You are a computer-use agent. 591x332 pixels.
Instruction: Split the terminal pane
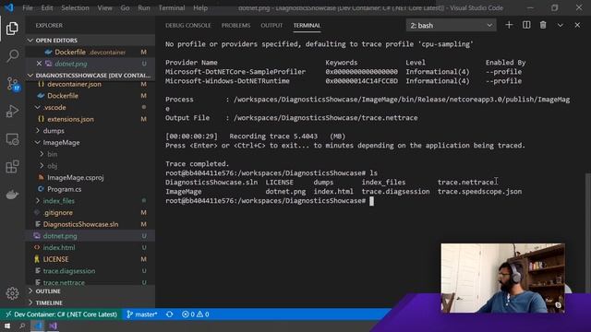click(x=526, y=25)
